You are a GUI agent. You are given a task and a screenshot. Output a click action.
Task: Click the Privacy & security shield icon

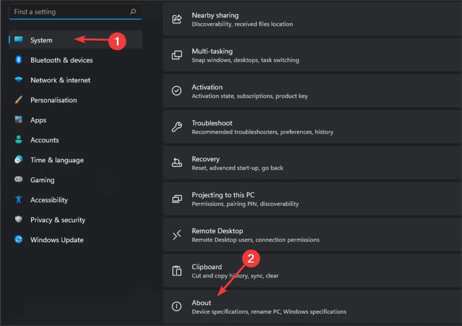(18, 220)
